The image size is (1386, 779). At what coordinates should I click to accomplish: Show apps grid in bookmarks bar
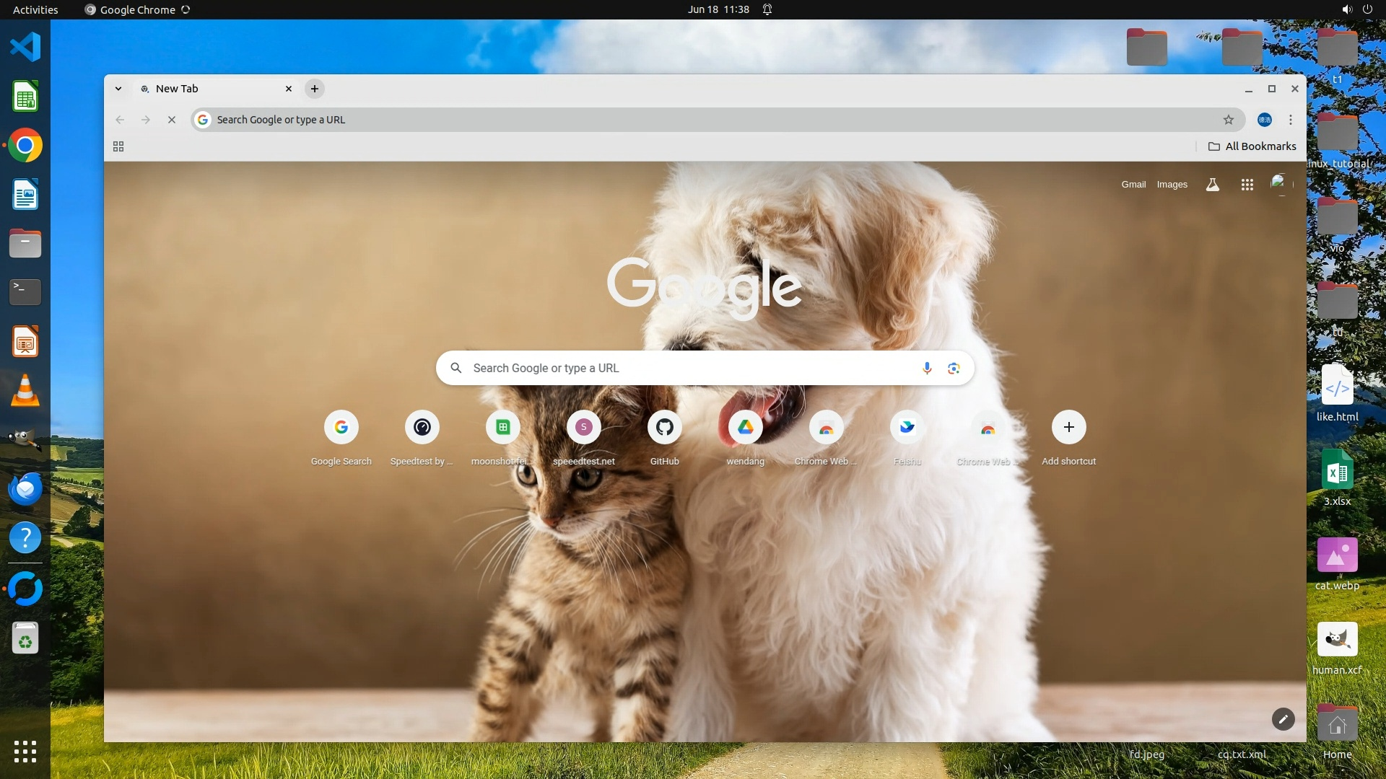coord(118,146)
